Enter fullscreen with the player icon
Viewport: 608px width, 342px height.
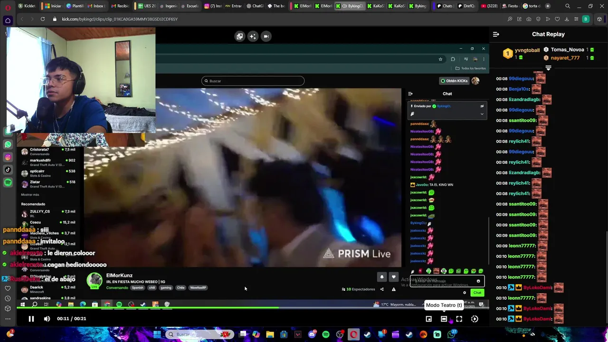(459, 319)
